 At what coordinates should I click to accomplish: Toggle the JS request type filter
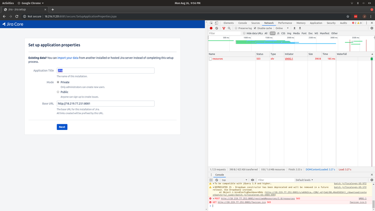click(278, 33)
